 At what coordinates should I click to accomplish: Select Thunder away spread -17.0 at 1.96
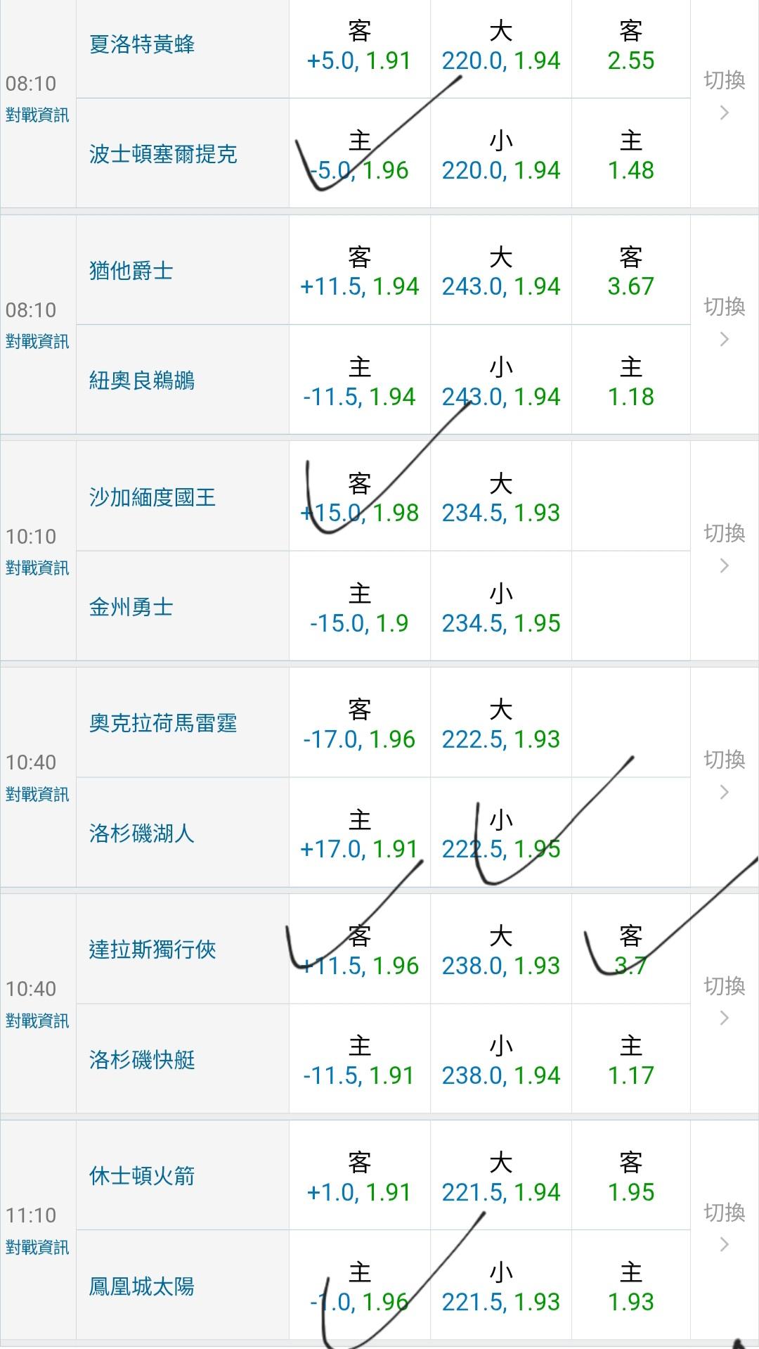click(359, 725)
